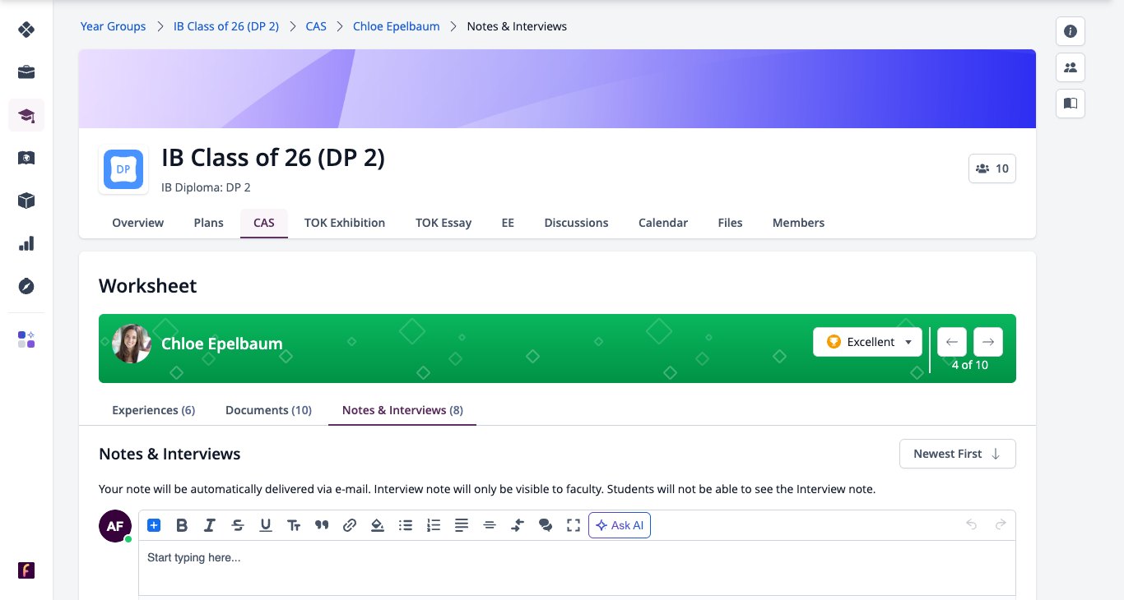Go to the next student with right arrow

[988, 342]
